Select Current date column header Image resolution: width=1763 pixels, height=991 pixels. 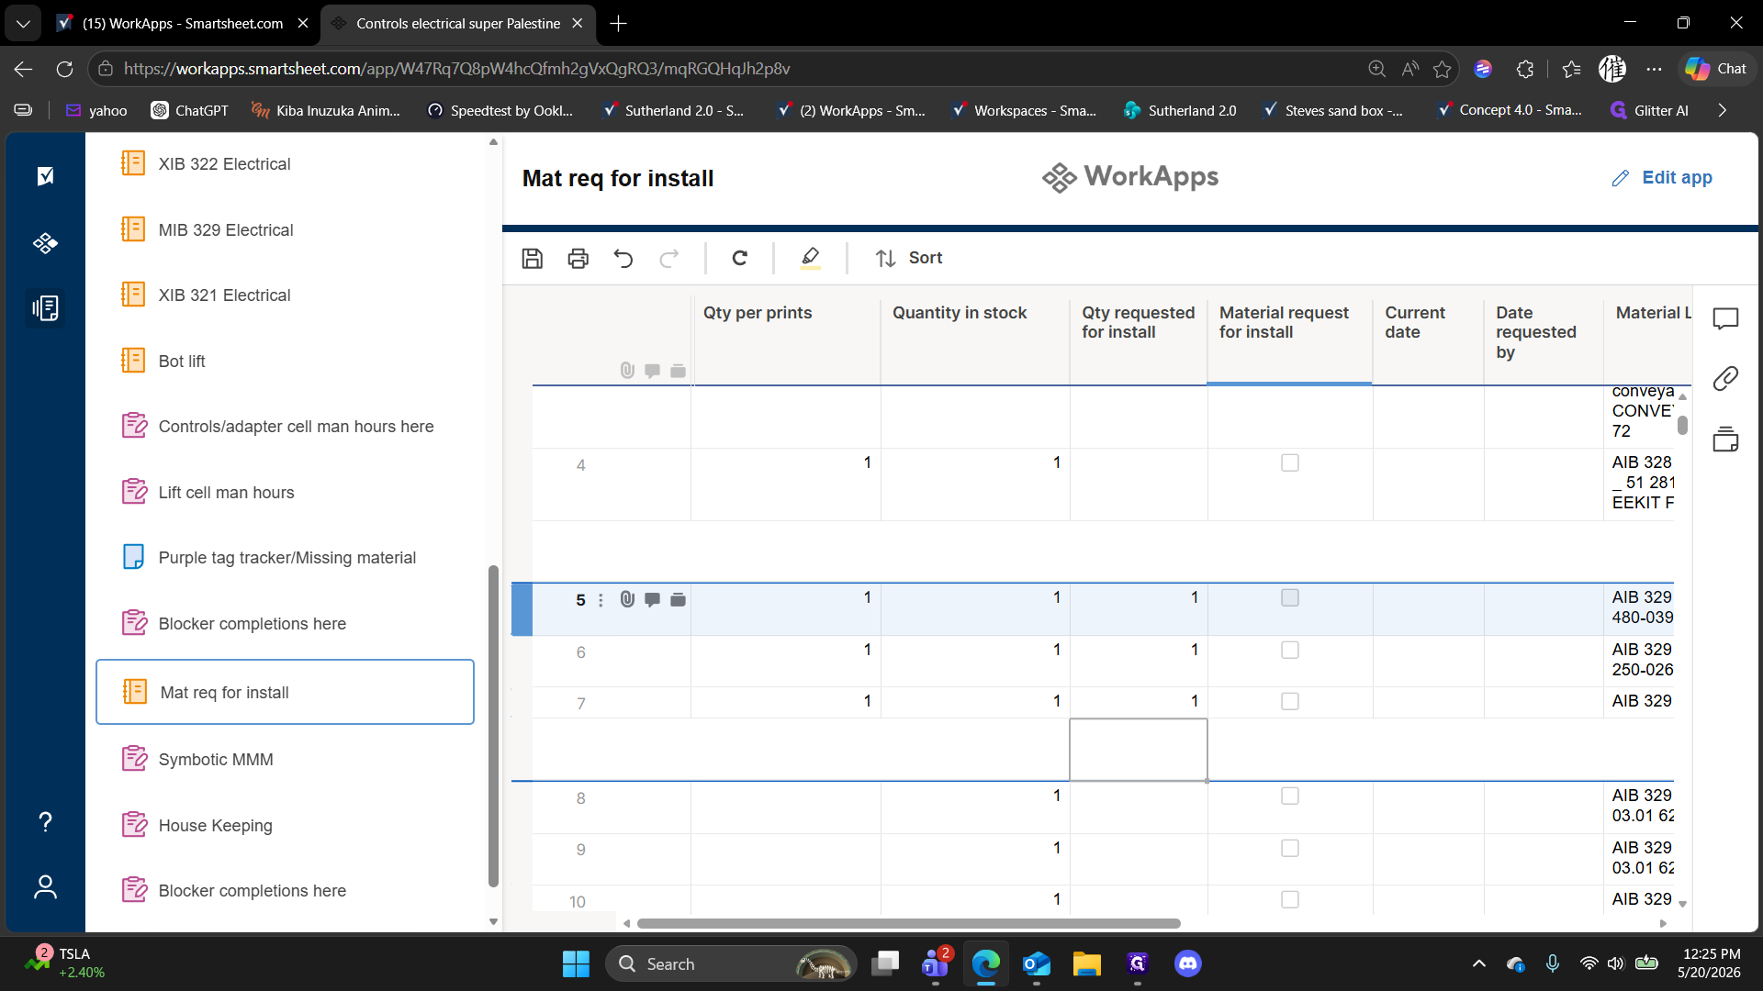(1429, 340)
